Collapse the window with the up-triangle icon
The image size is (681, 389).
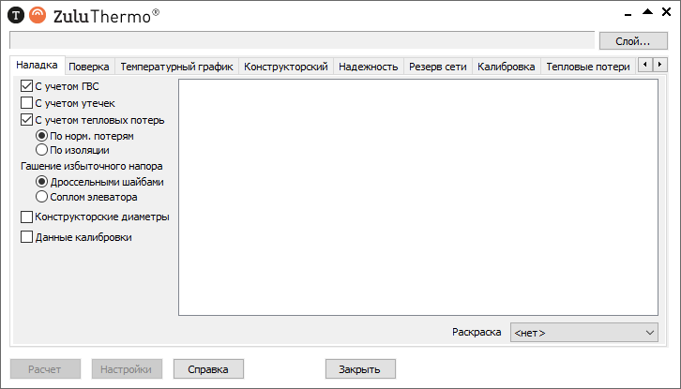[x=646, y=11]
